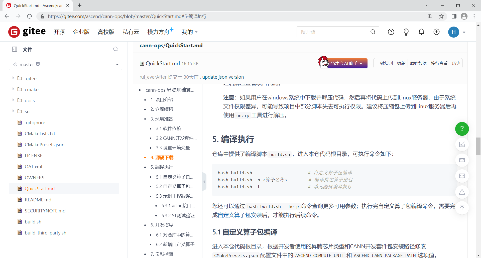
Task: Select the 企业版 menu item
Action: pyautogui.click(x=81, y=32)
